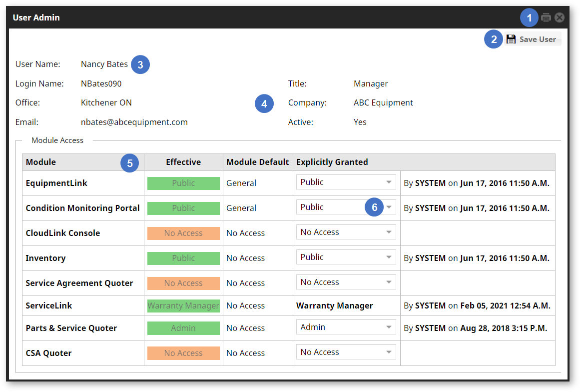Click Inventory's By SYSTEM grant timestamp
The width and height of the screenshot is (580, 392).
tap(477, 258)
